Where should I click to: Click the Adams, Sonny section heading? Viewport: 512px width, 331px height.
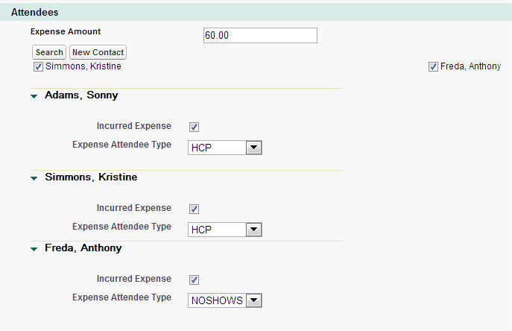(81, 95)
